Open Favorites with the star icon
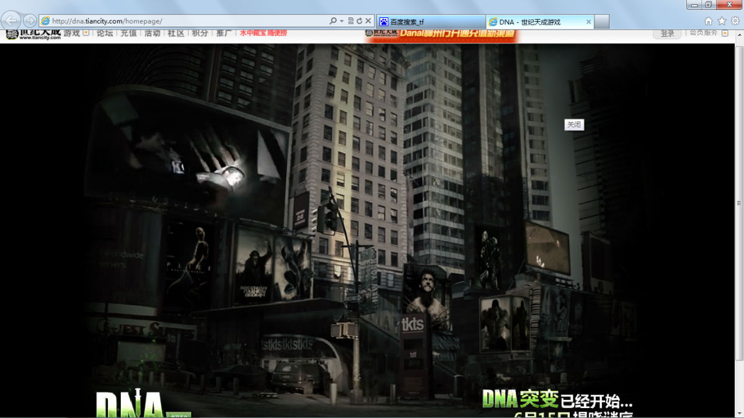Screen dimensions: 744x418 (722, 21)
